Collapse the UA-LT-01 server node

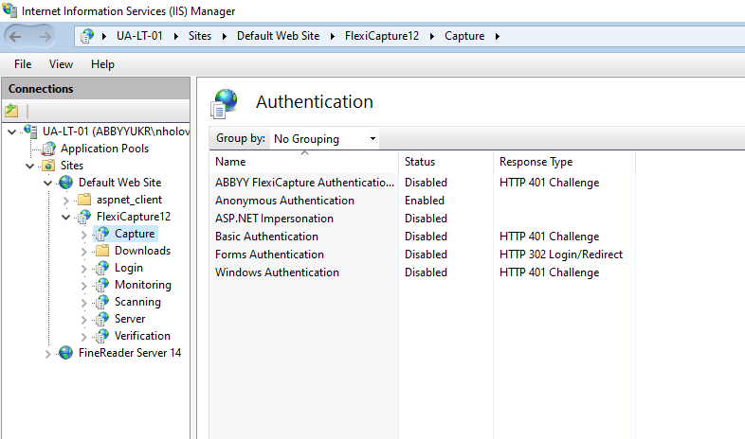coord(12,132)
